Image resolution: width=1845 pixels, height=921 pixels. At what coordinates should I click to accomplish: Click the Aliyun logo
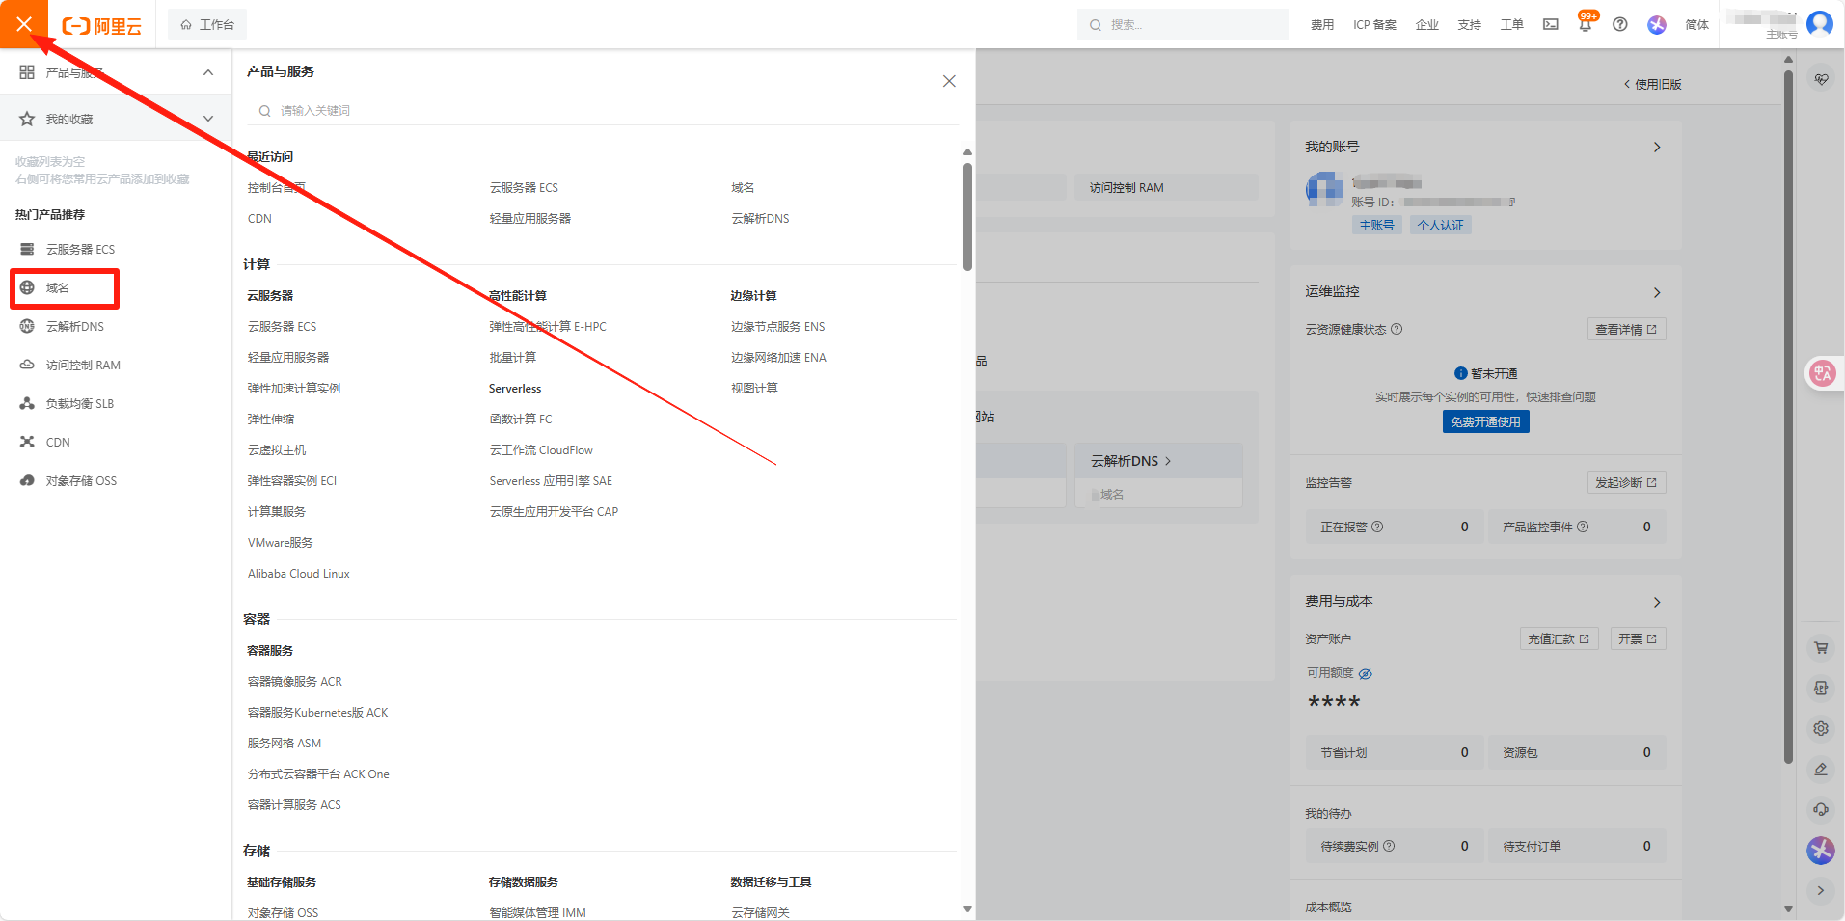102,26
